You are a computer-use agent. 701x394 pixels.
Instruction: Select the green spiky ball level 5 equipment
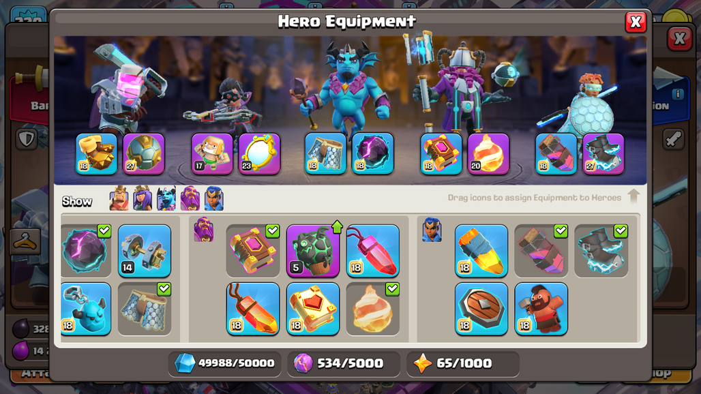[313, 251]
